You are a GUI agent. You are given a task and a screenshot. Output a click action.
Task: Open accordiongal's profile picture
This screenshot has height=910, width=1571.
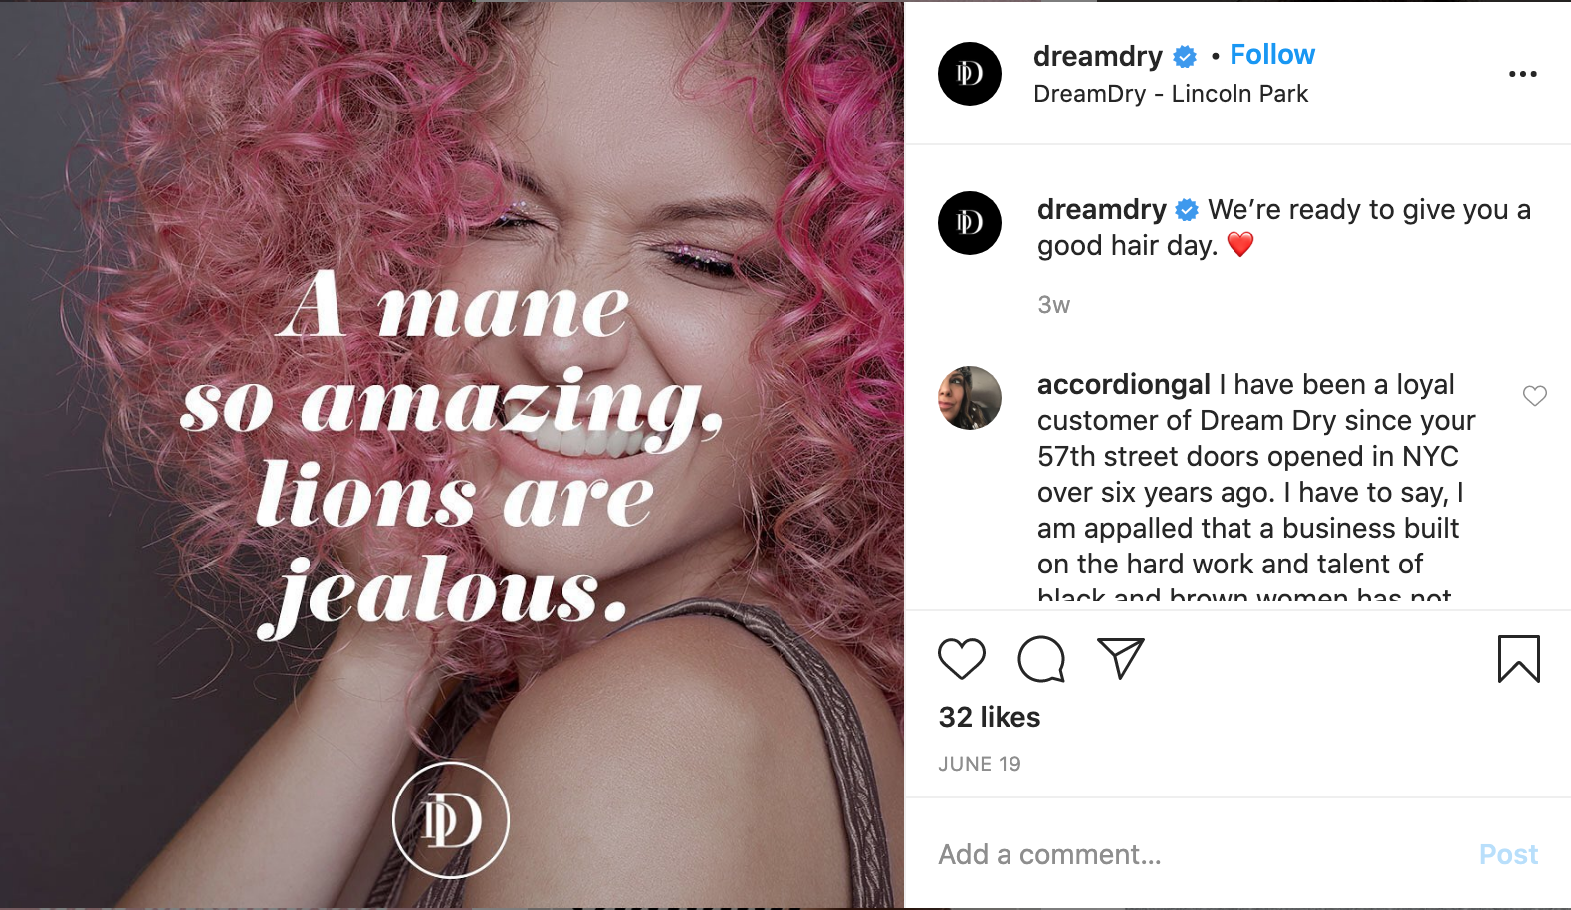click(x=969, y=398)
